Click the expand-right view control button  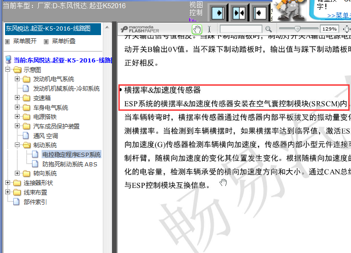coord(218,13)
